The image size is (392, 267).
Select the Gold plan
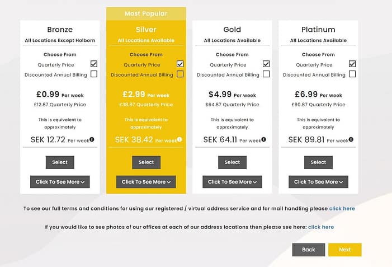click(232, 162)
